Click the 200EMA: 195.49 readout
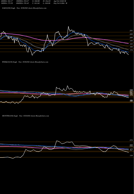This screenshot has width=134, height=194. (23, 3)
